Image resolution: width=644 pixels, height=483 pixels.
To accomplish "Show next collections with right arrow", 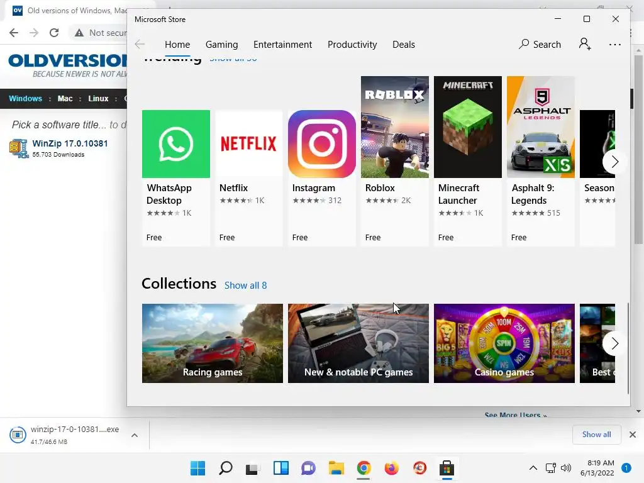I will pos(614,343).
